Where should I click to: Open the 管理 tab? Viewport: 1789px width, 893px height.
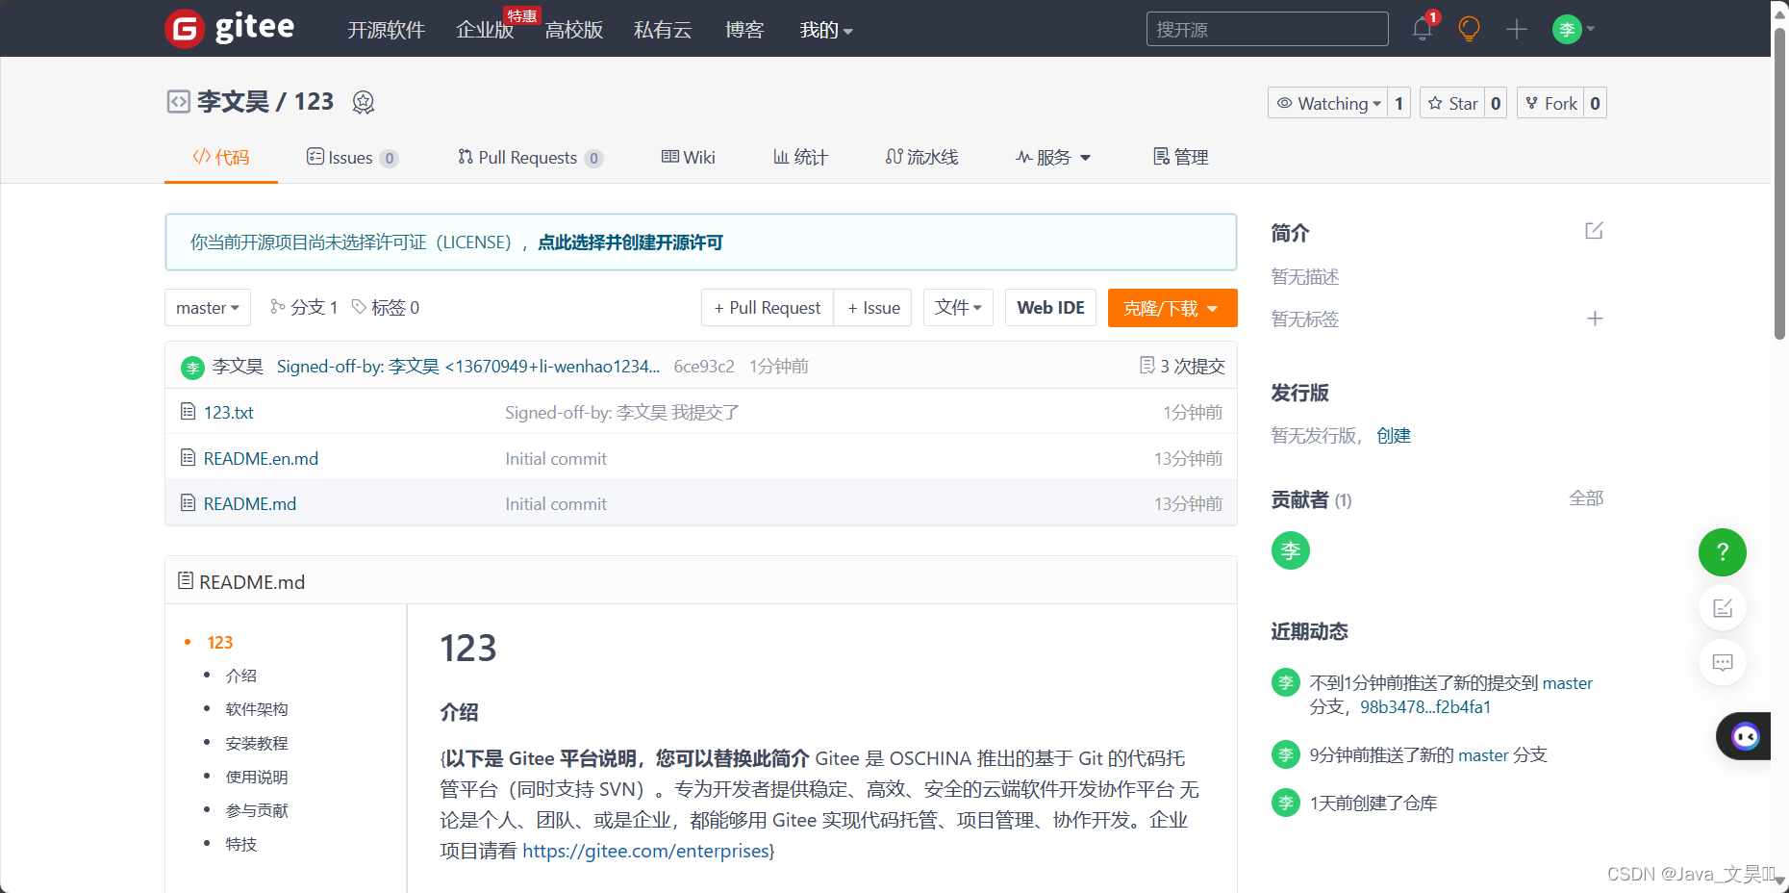click(1181, 157)
